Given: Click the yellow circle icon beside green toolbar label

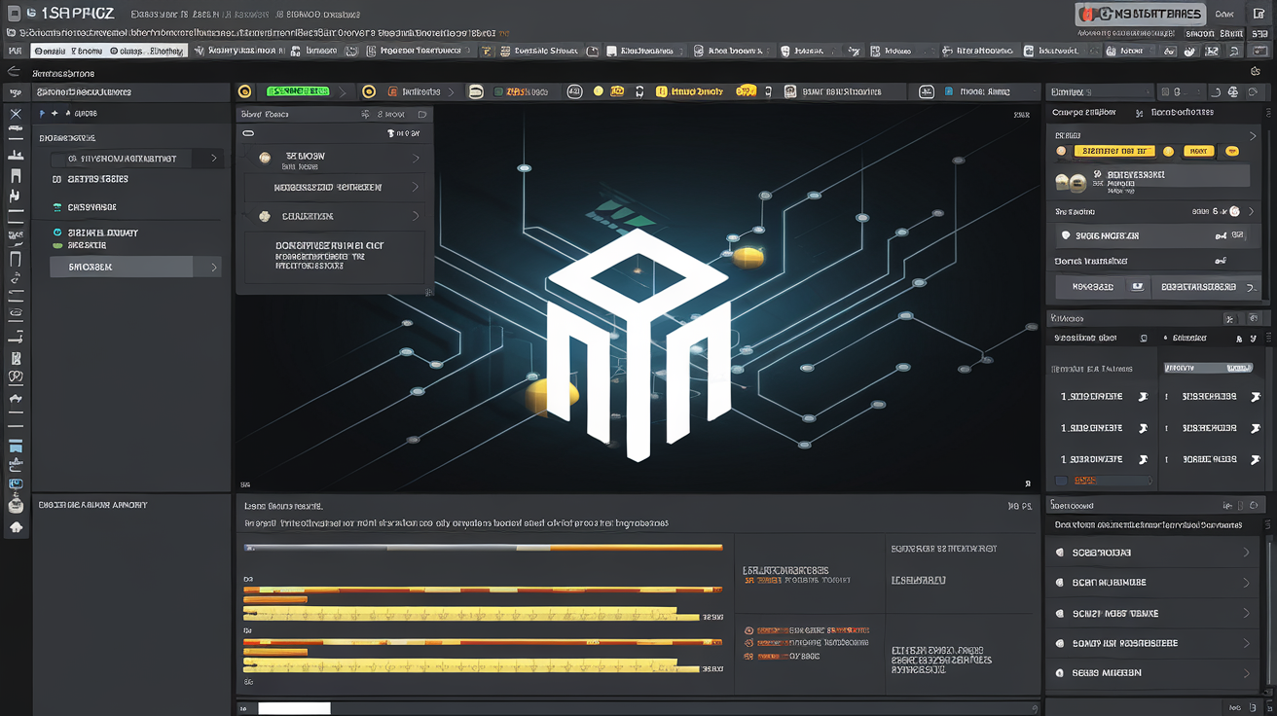Looking at the screenshot, I should coord(245,91).
